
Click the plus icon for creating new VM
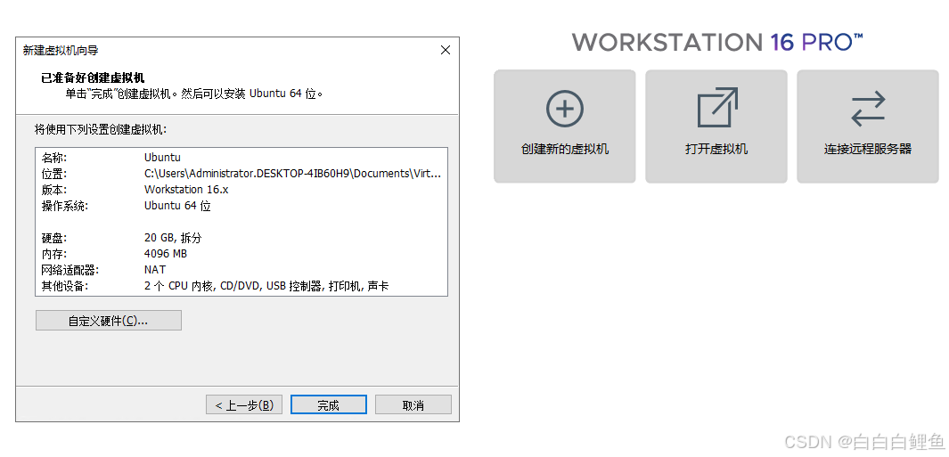point(565,109)
